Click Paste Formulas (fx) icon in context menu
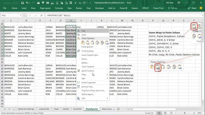Image resolution: width=205 pixels, height=115 pixels. click(x=93, y=42)
